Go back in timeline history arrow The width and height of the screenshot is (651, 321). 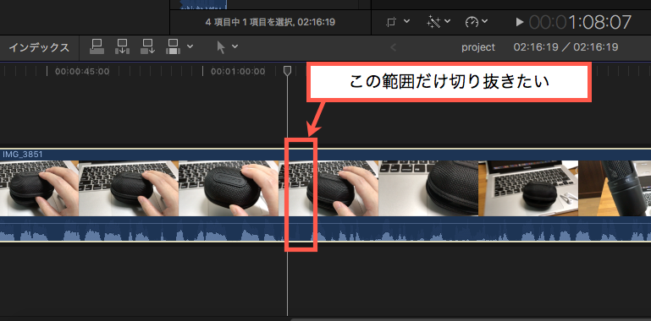393,47
